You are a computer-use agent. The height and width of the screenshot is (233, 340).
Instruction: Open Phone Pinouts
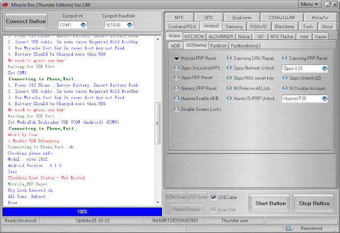pyautogui.click(x=186, y=209)
